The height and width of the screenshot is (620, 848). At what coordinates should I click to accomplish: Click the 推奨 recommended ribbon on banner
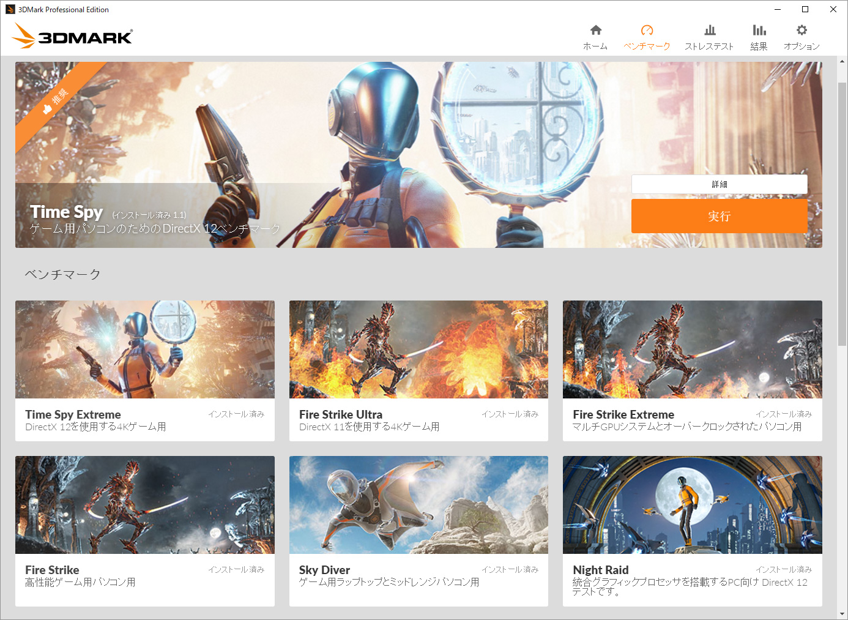point(57,102)
